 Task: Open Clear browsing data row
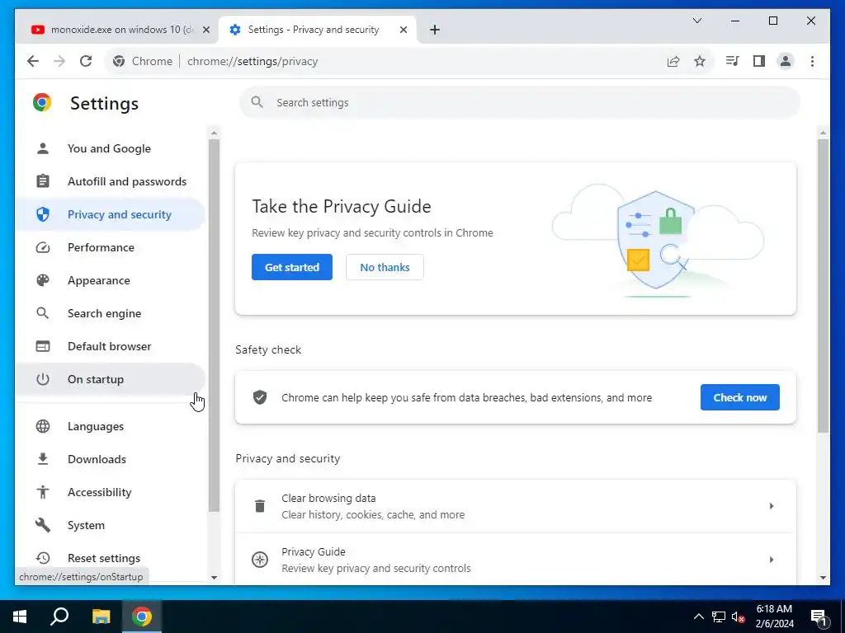[515, 506]
